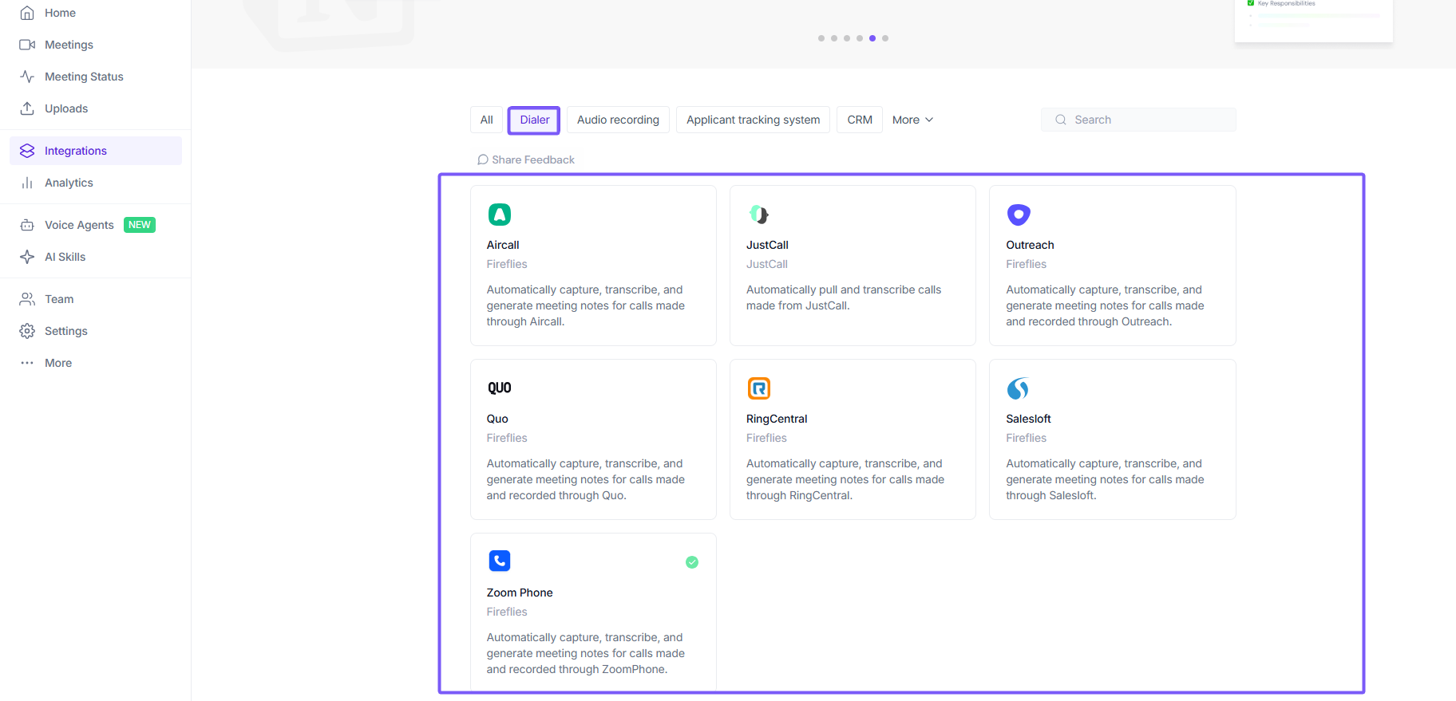Viewport: 1456px width, 701px height.
Task: Click the Settings gear icon
Action: pyautogui.click(x=27, y=331)
